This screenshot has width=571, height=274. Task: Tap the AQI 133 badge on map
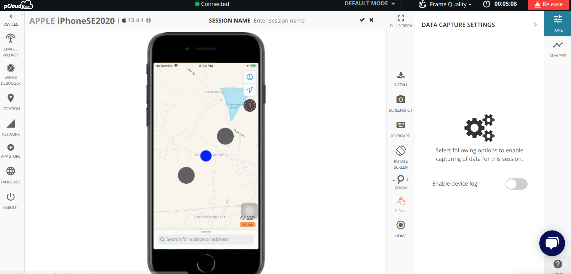(x=248, y=224)
